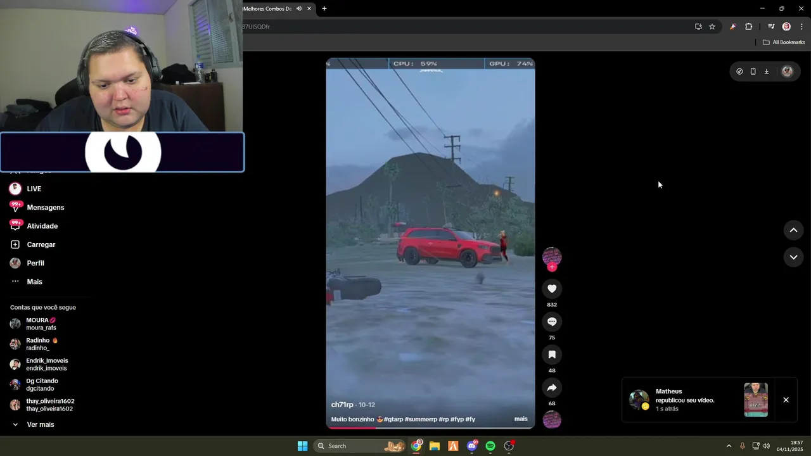This screenshot has width=811, height=456.
Task: Bookmark this page with the star icon
Action: point(712,27)
